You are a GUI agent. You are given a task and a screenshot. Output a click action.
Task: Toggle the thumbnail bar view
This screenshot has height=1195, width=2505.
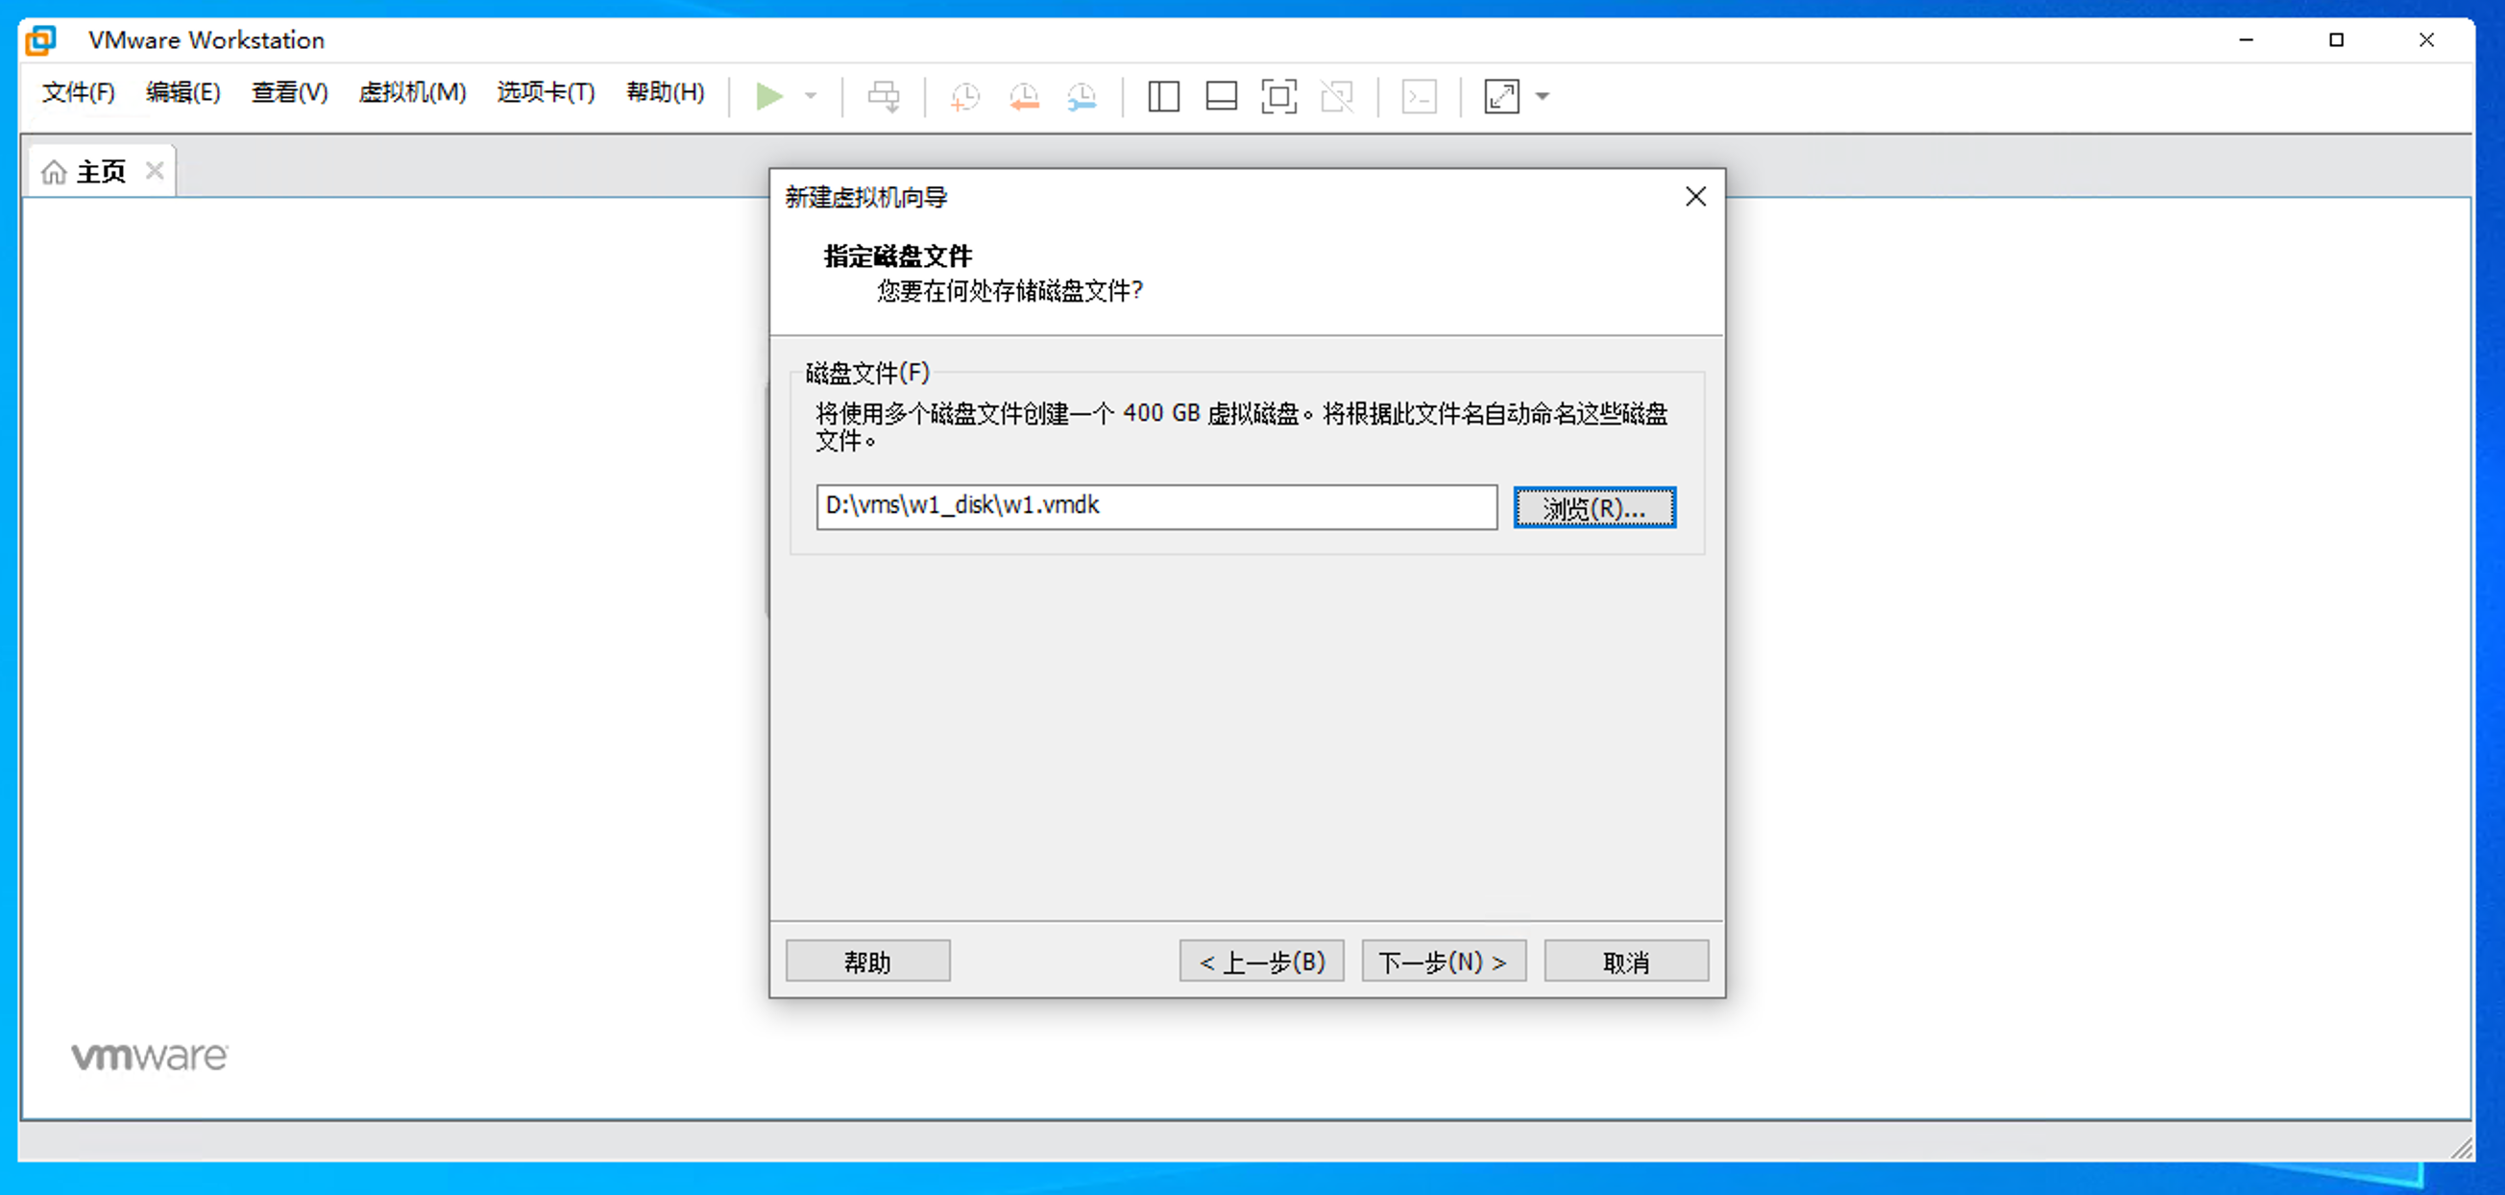point(1221,96)
